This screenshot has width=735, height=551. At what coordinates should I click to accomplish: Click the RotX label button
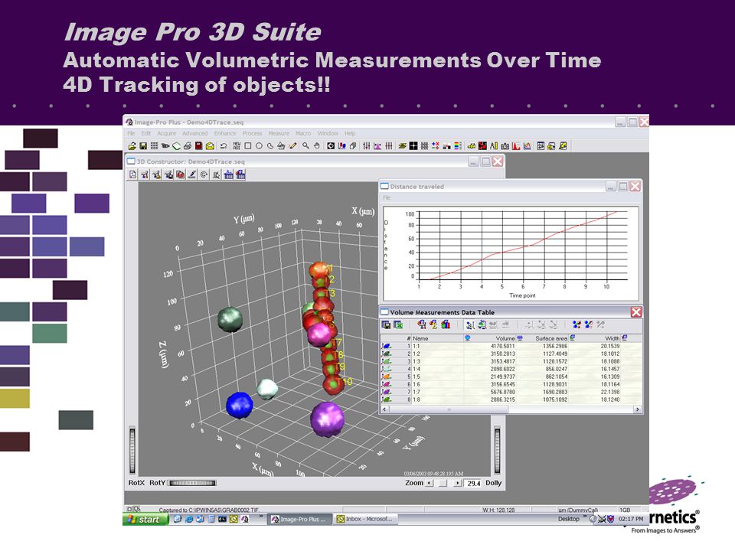point(136,483)
